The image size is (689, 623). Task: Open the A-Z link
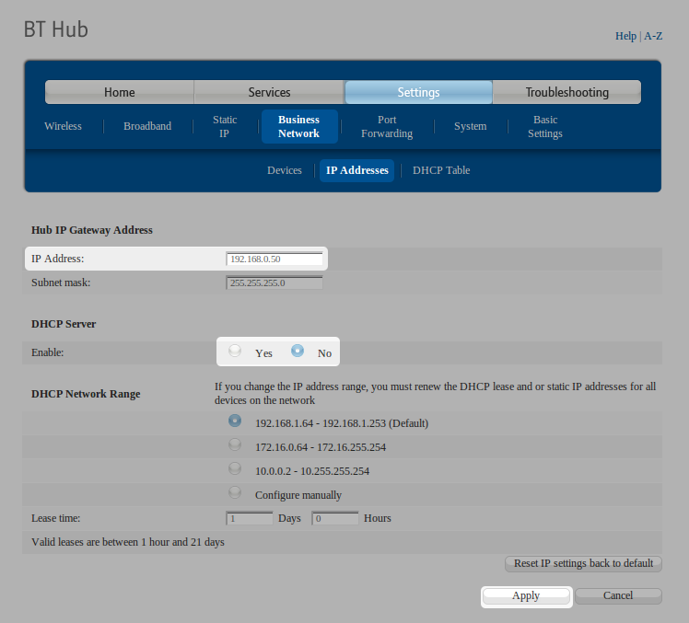653,36
